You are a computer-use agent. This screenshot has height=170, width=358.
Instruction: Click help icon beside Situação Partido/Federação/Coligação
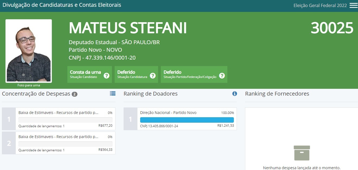tap(222, 76)
